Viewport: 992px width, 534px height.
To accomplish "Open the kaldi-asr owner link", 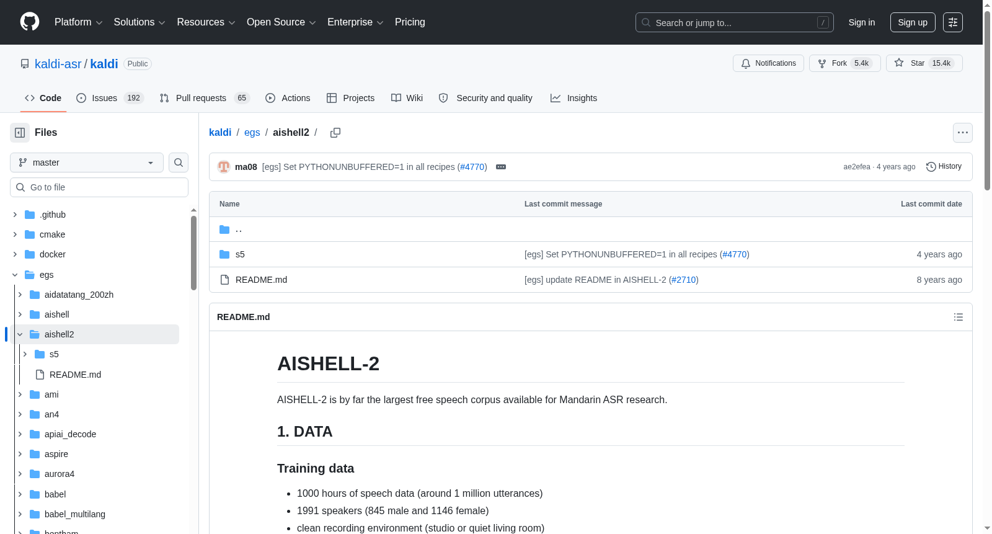I will click(58, 64).
